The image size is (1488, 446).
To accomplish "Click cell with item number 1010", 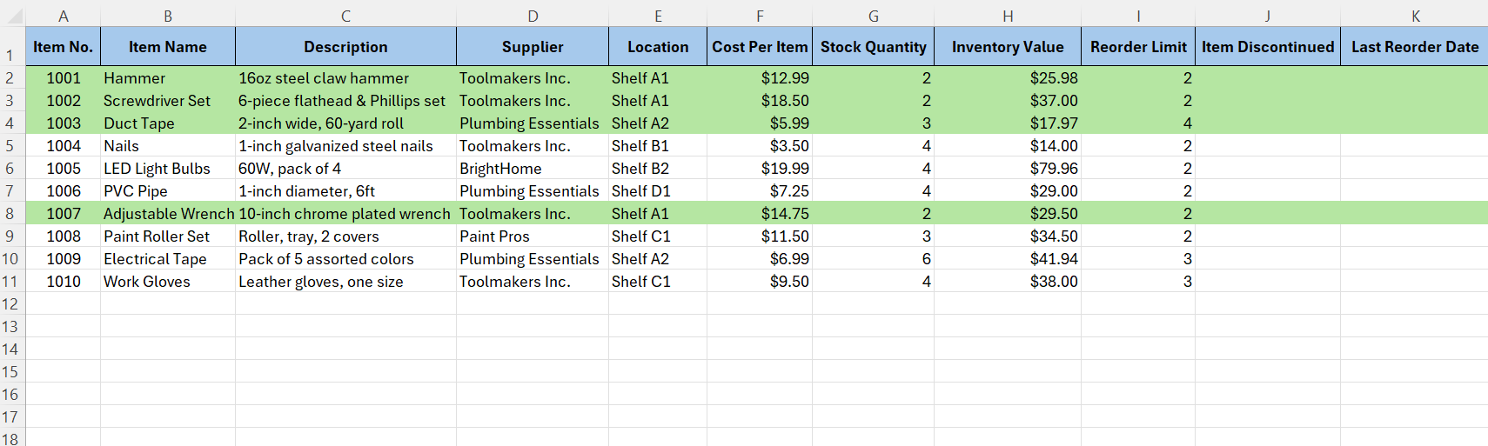I will tap(63, 282).
